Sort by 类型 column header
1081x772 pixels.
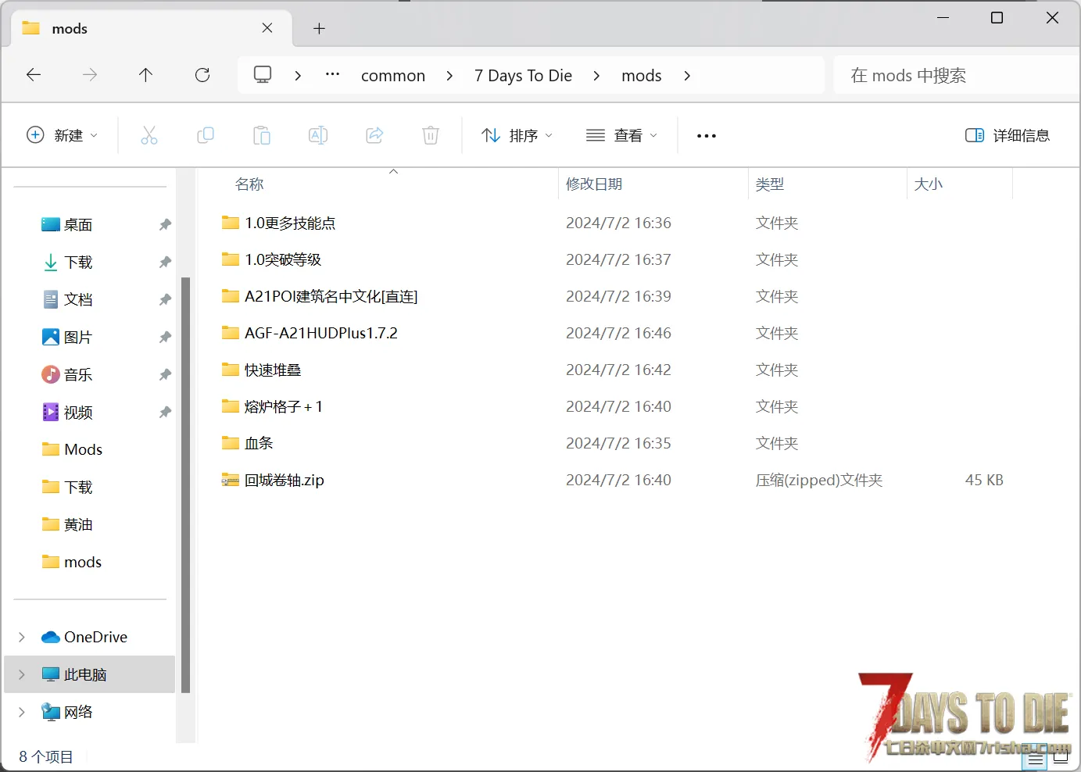pos(770,184)
